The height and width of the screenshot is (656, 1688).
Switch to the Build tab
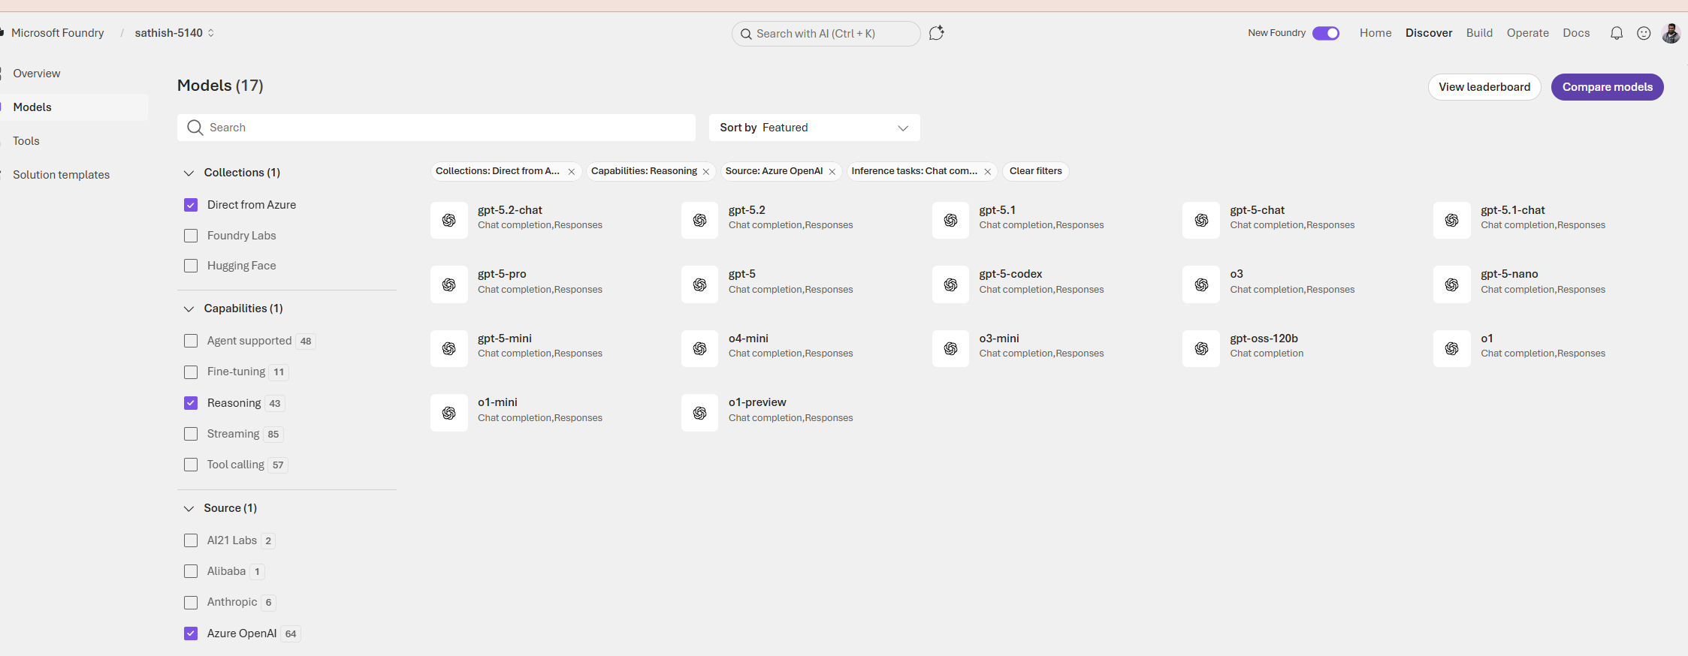click(1479, 33)
